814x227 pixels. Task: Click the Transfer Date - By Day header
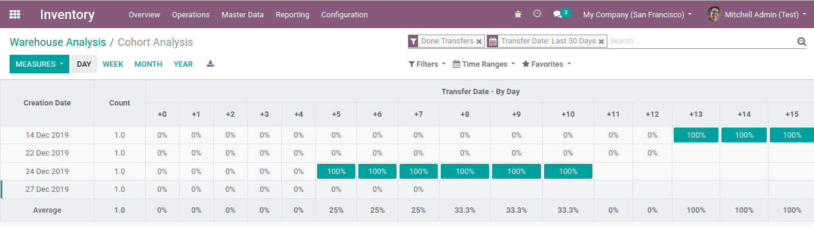[480, 92]
